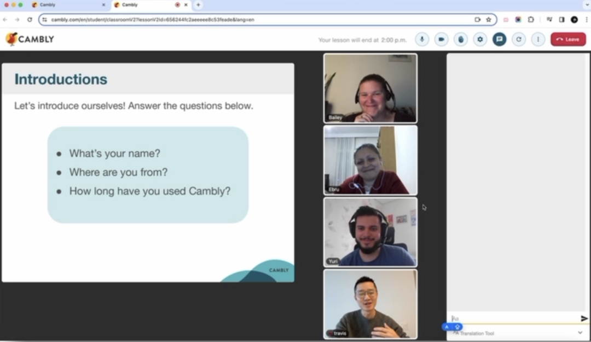The image size is (591, 342).
Task: Open Bailey's video thumbnail
Action: (x=370, y=88)
